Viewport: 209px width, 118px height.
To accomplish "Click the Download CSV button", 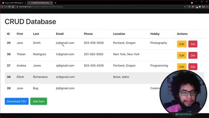I will tap(17, 101).
